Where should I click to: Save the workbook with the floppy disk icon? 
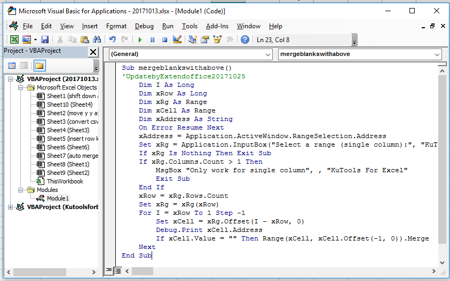[45, 39]
